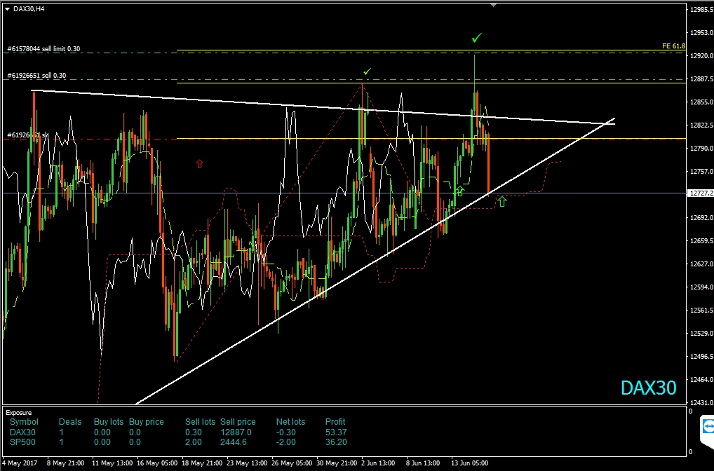The image size is (714, 471).
Task: Click the green up arrow right of the last candle
Action: pos(501,201)
